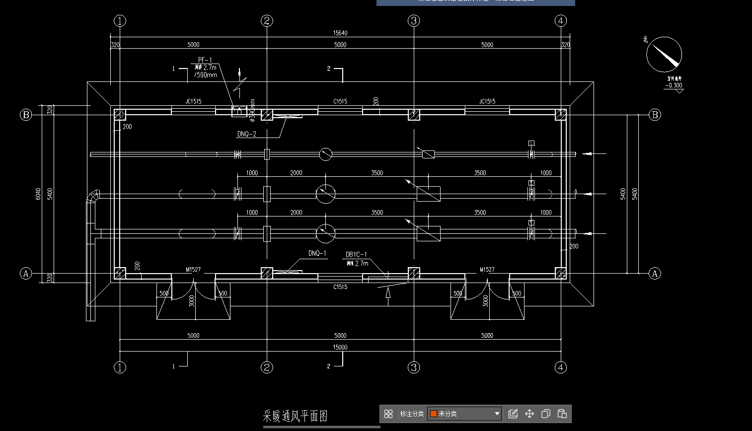Image resolution: width=752 pixels, height=431 pixels.
Task: Select the top C1515 window label
Action: (340, 101)
